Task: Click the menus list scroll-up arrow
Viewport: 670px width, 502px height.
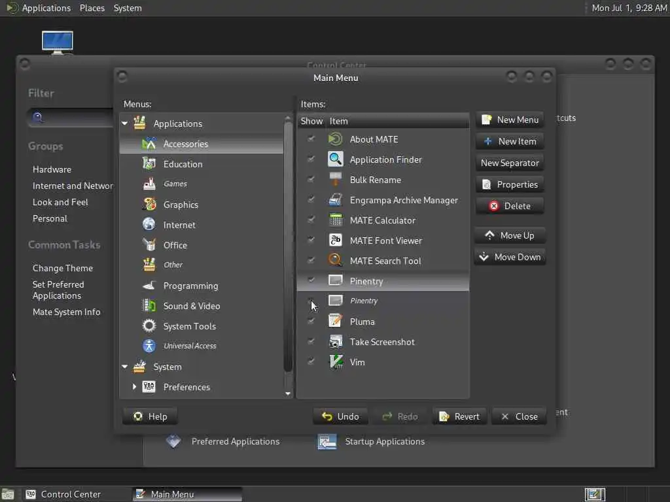Action: (x=288, y=118)
